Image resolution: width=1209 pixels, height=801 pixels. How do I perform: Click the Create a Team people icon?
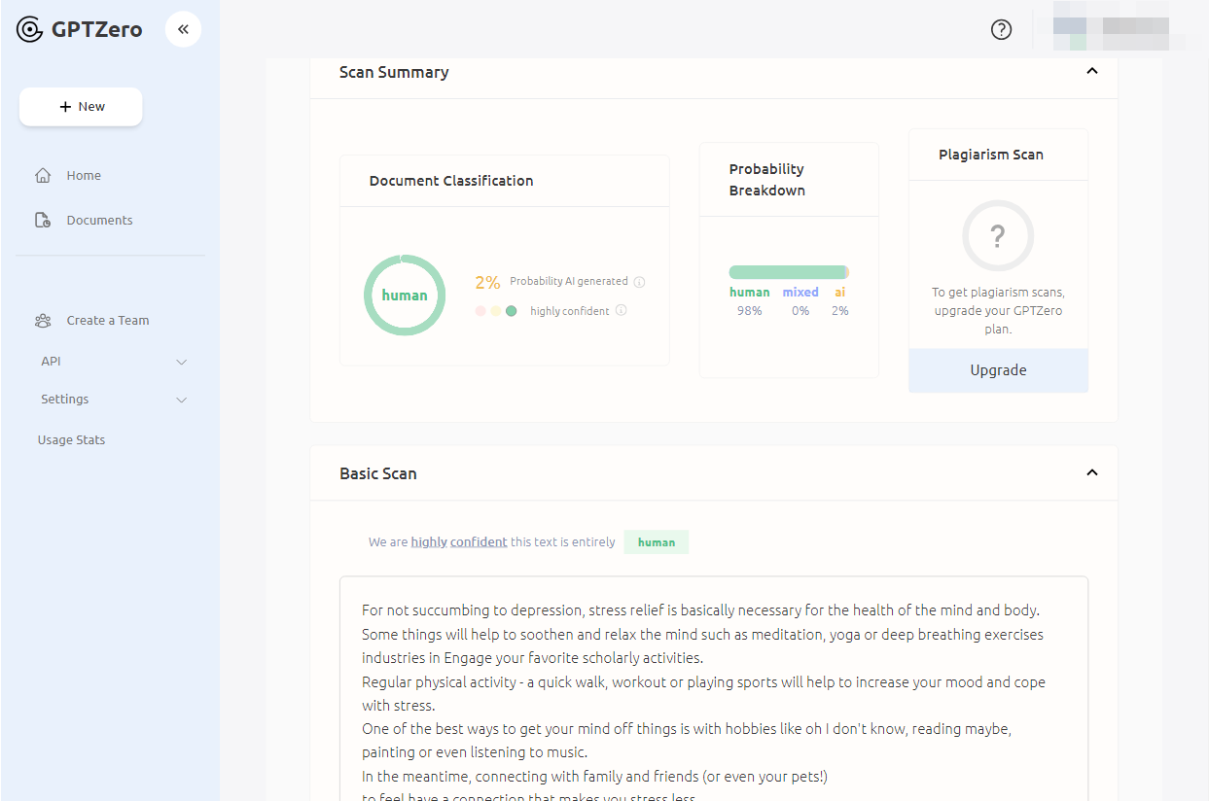[x=43, y=321]
